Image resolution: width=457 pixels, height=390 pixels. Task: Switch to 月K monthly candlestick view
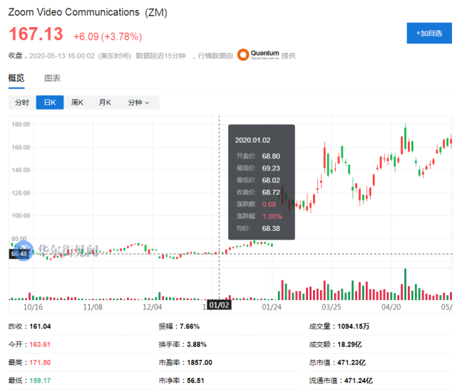[105, 102]
